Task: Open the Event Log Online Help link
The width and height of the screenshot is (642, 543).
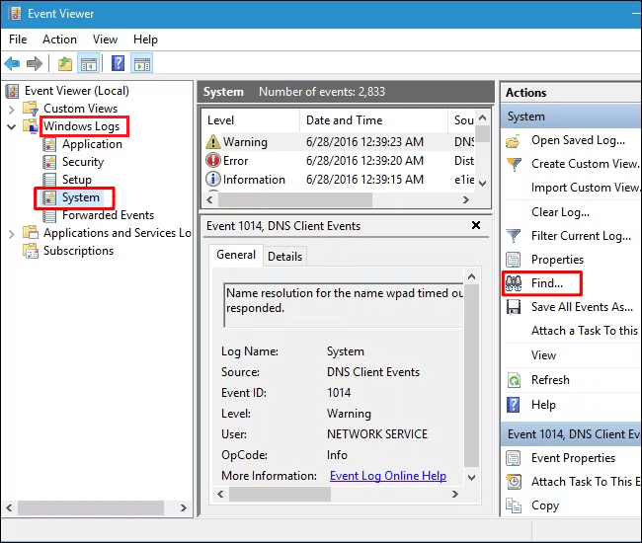Action: pyautogui.click(x=387, y=476)
